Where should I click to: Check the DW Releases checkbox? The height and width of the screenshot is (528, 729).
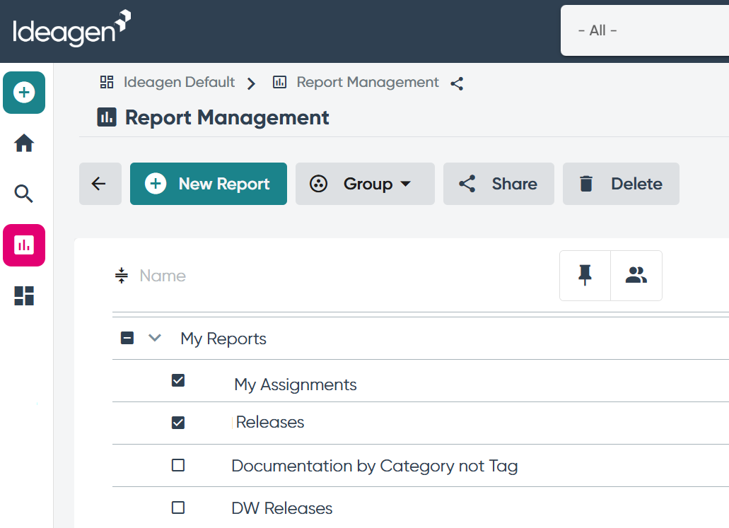pos(178,508)
